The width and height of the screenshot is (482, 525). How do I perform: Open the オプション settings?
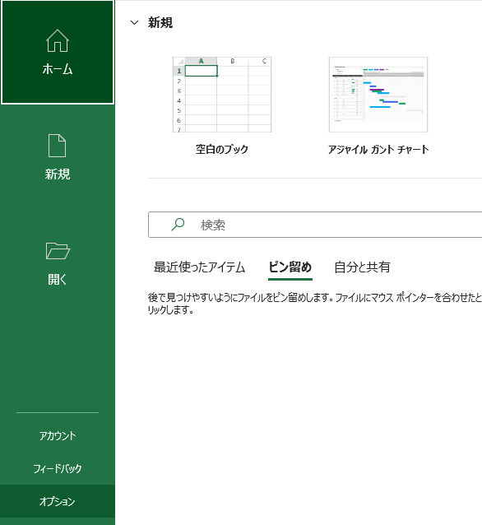click(x=58, y=501)
